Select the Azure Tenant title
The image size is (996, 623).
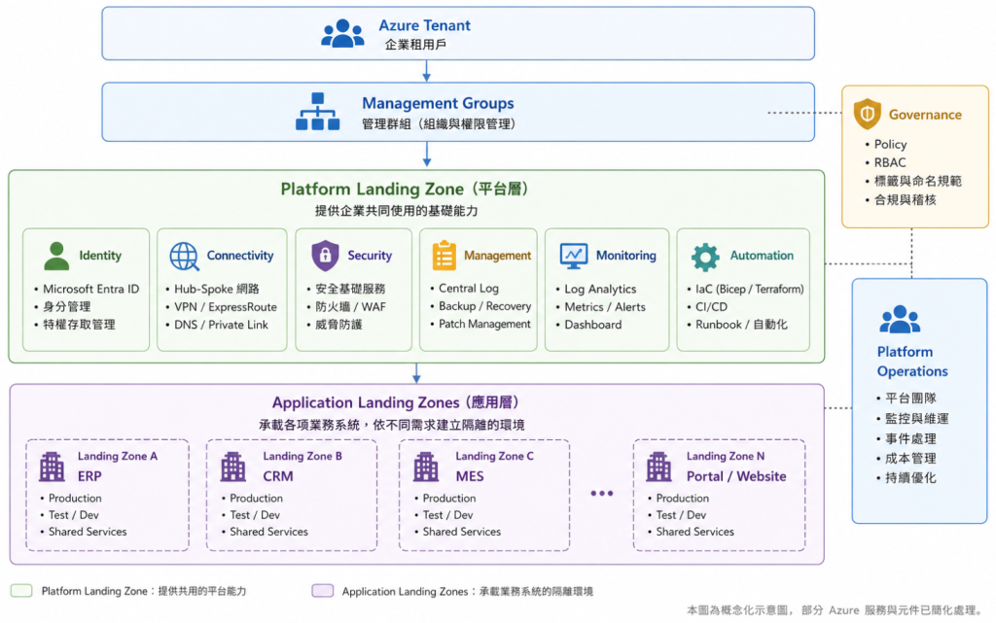[x=424, y=25]
